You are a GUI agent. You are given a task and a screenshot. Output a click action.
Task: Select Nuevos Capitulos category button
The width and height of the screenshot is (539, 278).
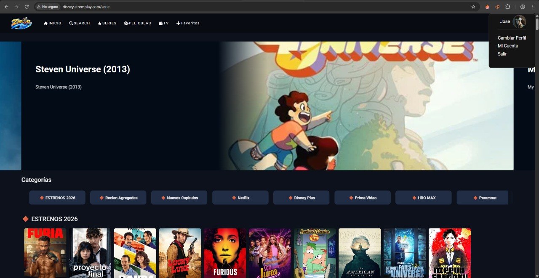coord(179,198)
